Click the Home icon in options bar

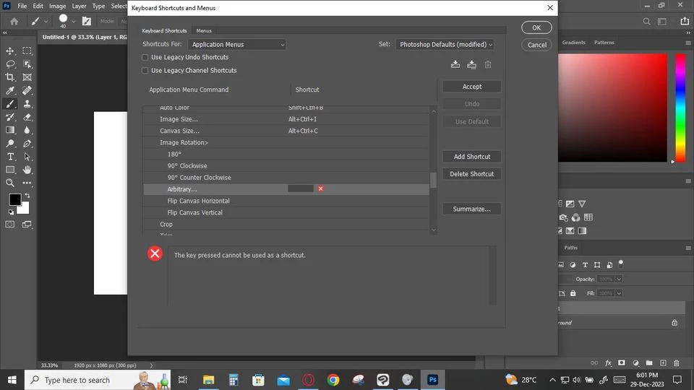14,21
